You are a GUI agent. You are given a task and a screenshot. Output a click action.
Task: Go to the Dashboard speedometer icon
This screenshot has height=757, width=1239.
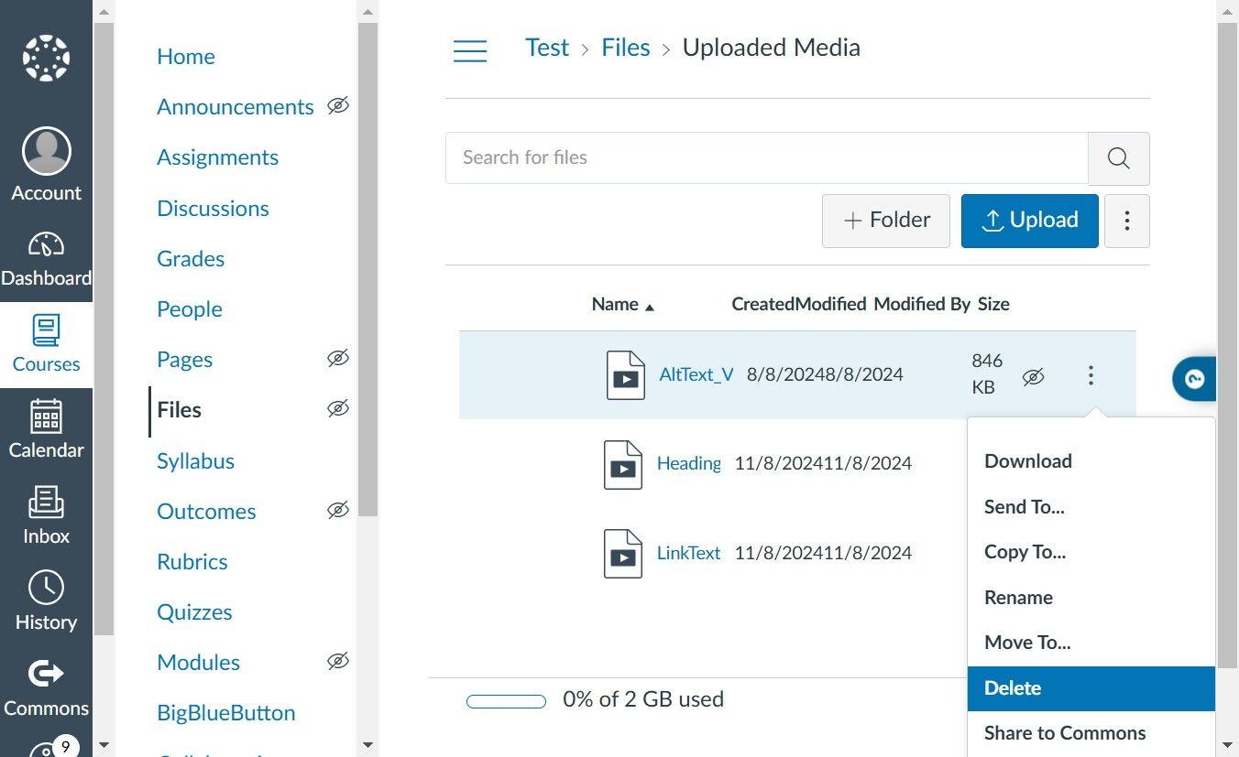coord(46,244)
